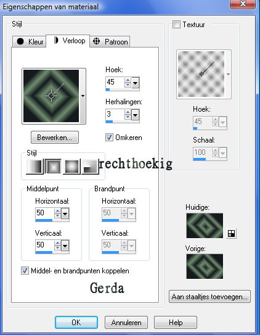The image size is (260, 335).
Task: Open the gradient picker dropdown arrow
Action: coord(83,96)
